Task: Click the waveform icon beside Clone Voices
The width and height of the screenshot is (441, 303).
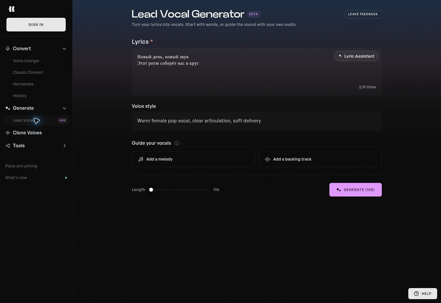Action: click(8, 133)
